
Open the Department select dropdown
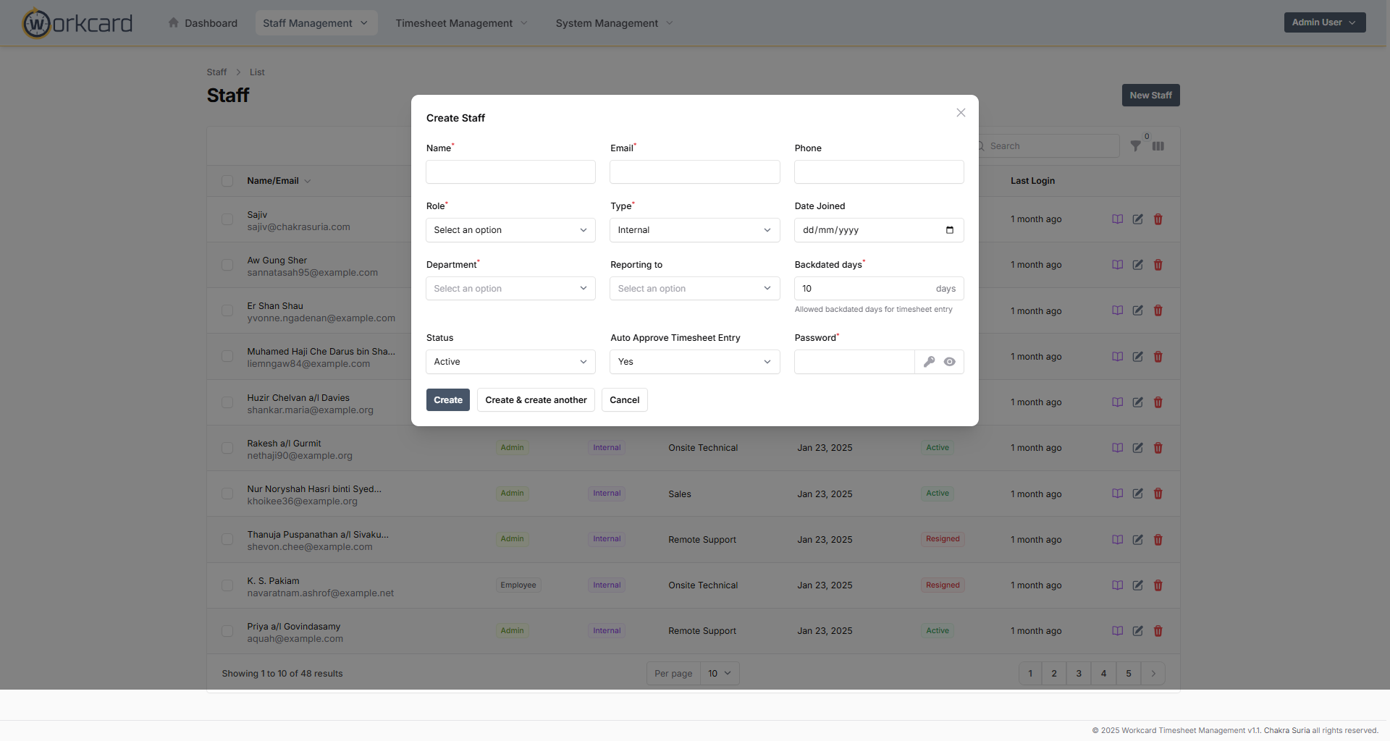tap(510, 289)
